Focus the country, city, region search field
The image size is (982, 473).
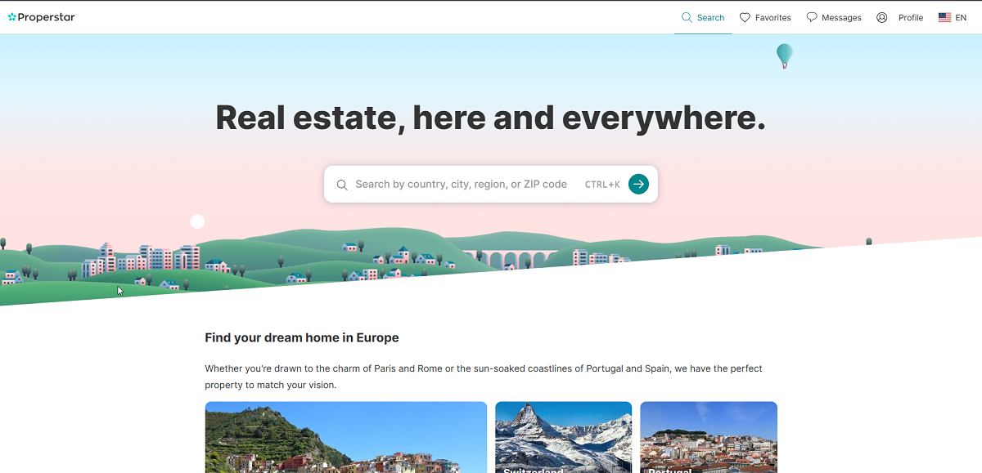click(461, 185)
